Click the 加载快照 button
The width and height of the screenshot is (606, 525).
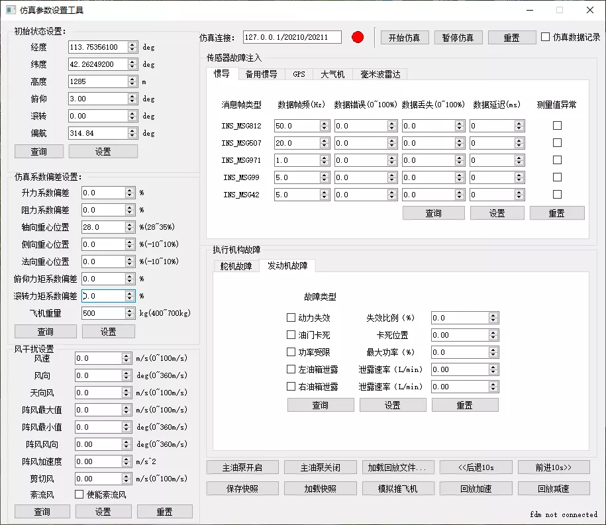tap(321, 489)
